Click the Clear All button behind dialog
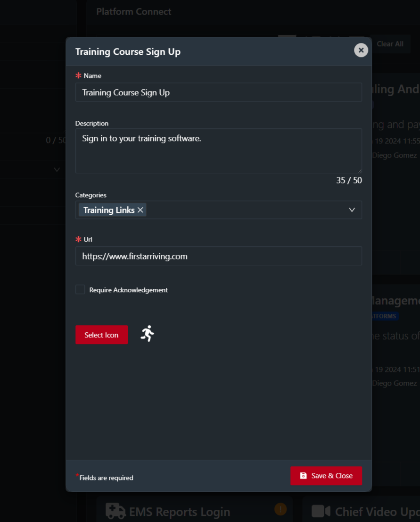The width and height of the screenshot is (420, 522). coord(390,44)
